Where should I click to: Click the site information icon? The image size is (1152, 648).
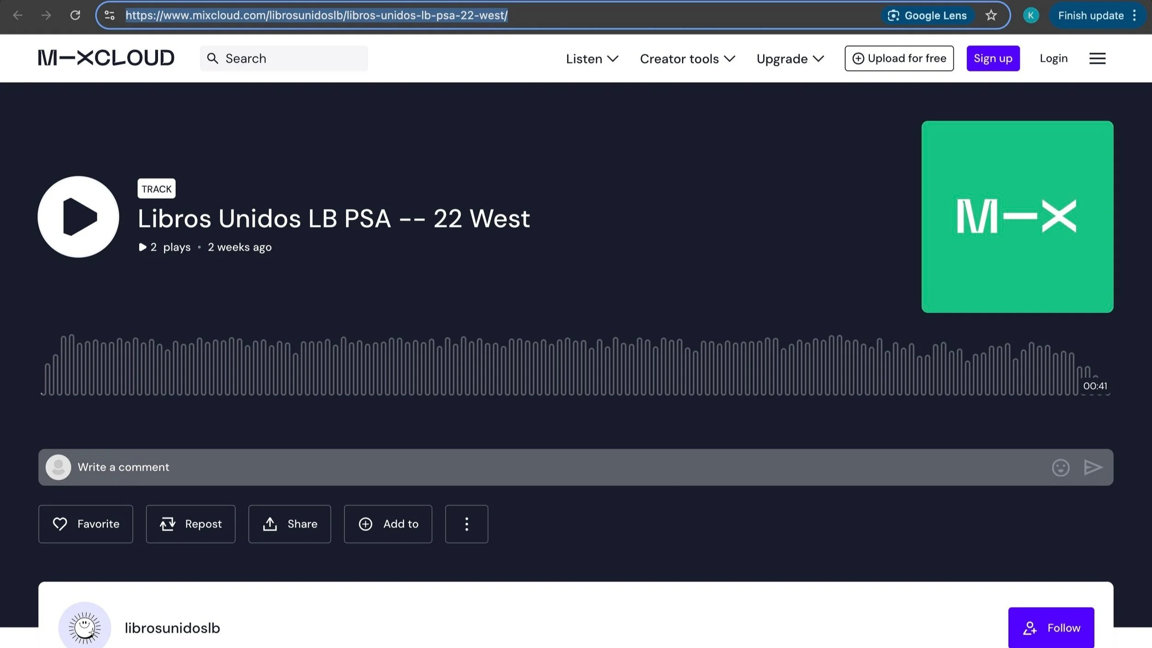[x=110, y=16]
